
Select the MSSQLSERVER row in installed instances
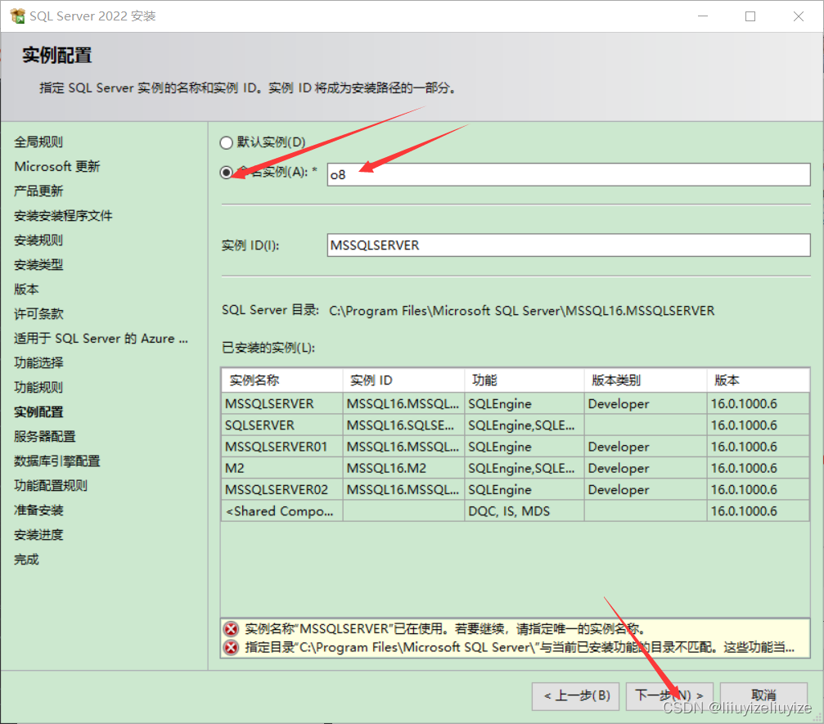pyautogui.click(x=515, y=404)
